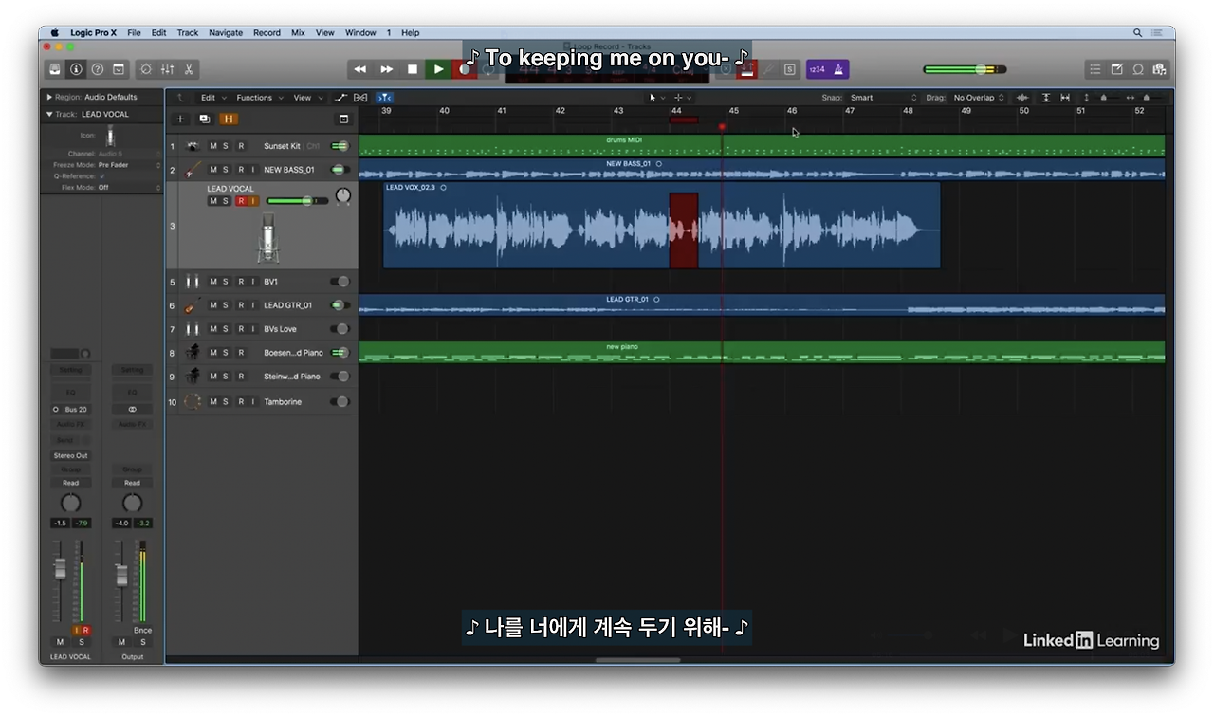Open Spotlight search in menu bar

coord(1137,32)
